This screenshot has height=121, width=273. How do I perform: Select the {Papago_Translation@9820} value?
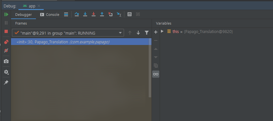208,32
